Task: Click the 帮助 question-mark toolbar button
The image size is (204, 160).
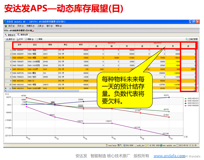Action: click(x=39, y=39)
